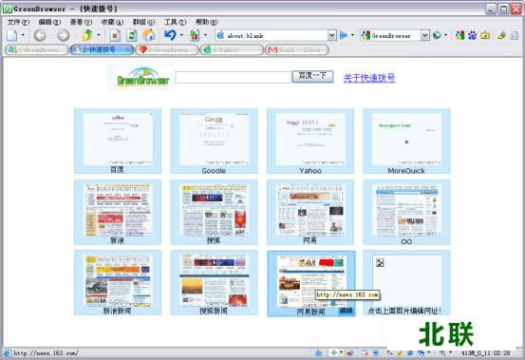This screenshot has height=360, width=525.
Task: Click the blue Undo close arrow icon
Action: click(x=170, y=35)
